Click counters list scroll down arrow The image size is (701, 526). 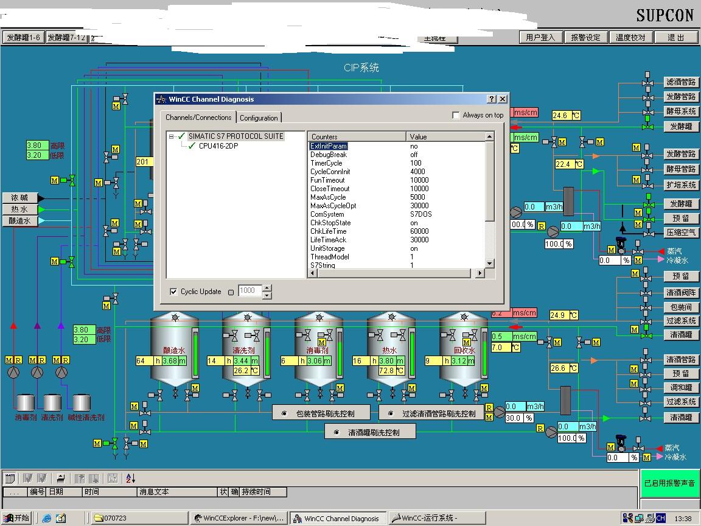pyautogui.click(x=489, y=264)
